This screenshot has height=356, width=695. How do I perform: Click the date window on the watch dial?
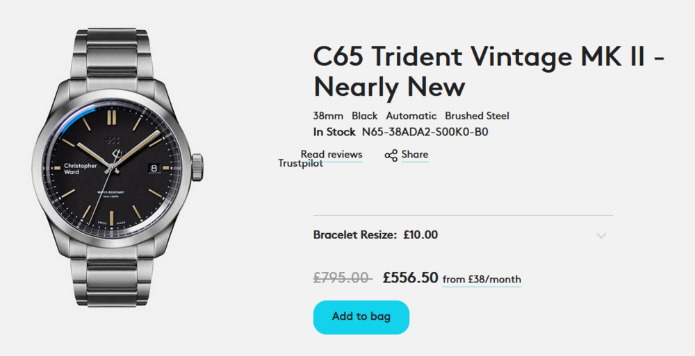click(155, 167)
